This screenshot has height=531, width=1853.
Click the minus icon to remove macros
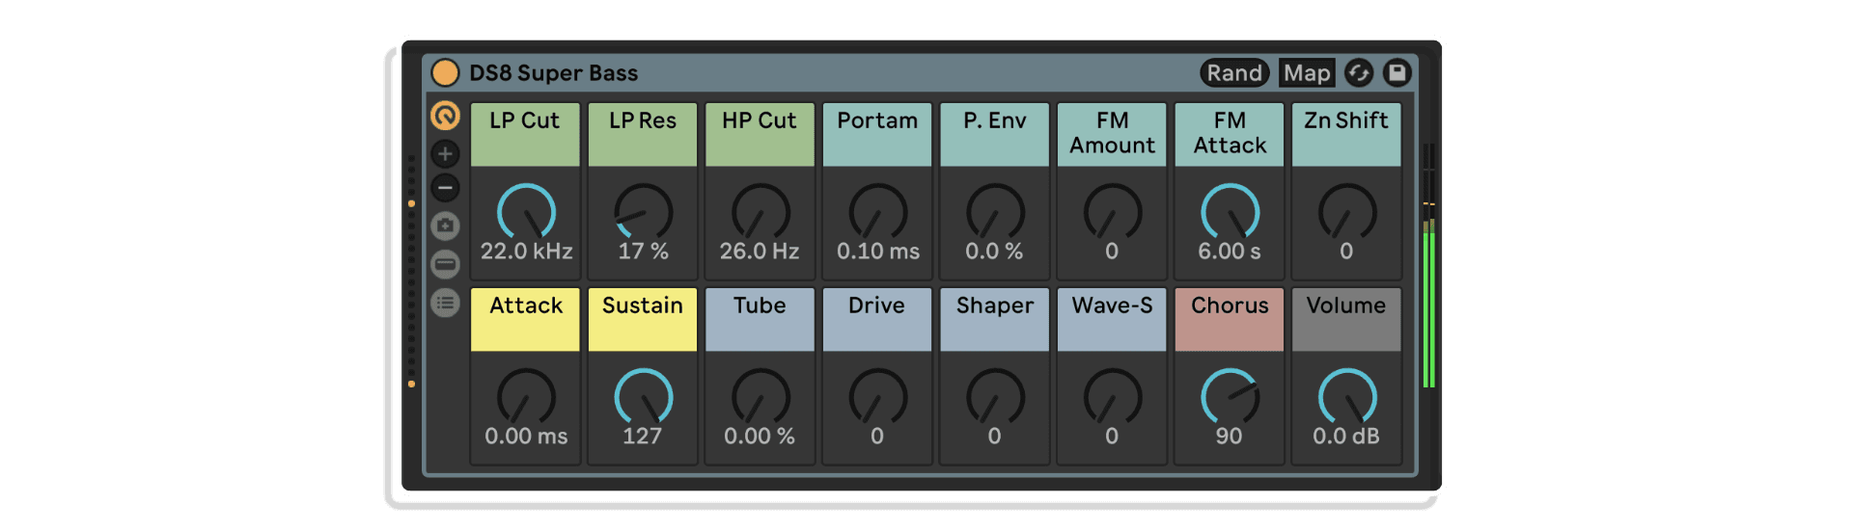pyautogui.click(x=445, y=188)
